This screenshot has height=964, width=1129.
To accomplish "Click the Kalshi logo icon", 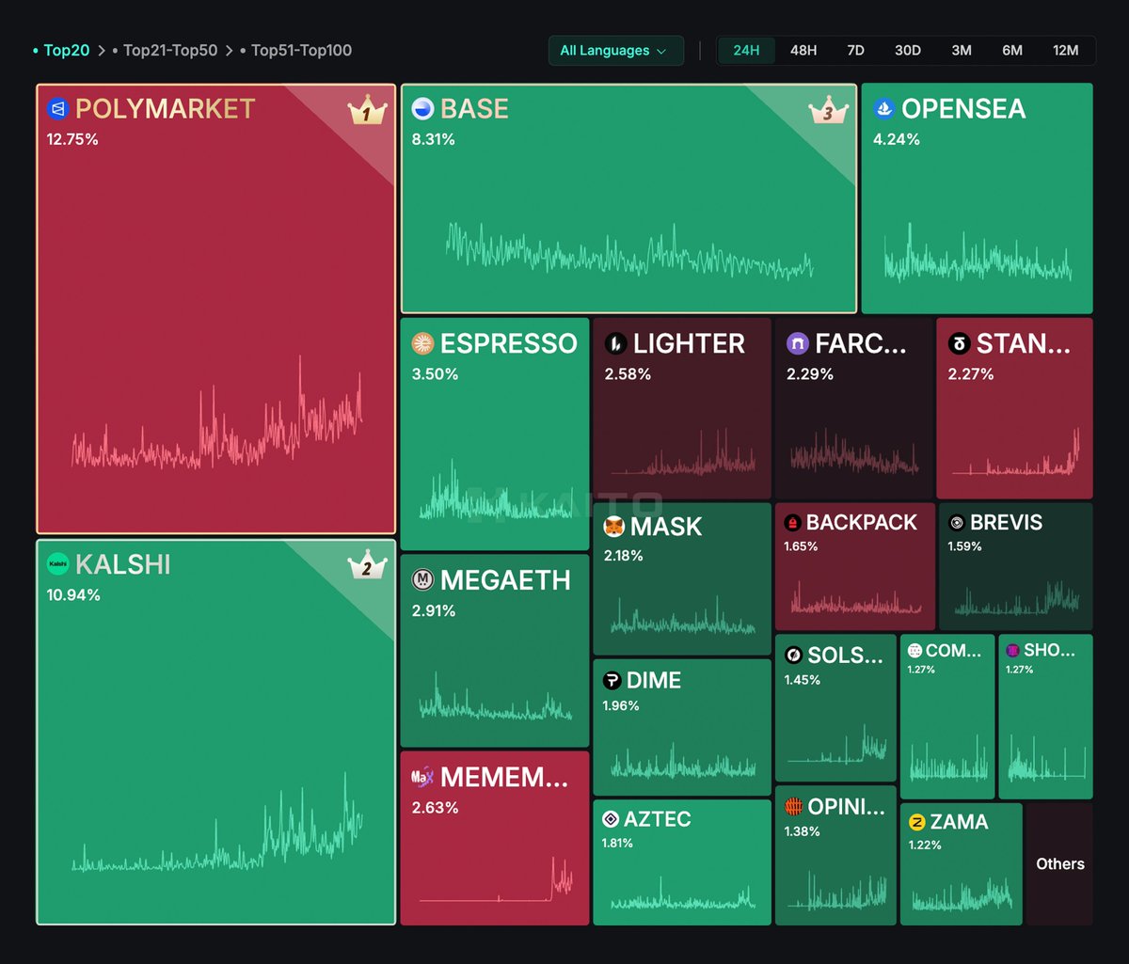I will (58, 564).
